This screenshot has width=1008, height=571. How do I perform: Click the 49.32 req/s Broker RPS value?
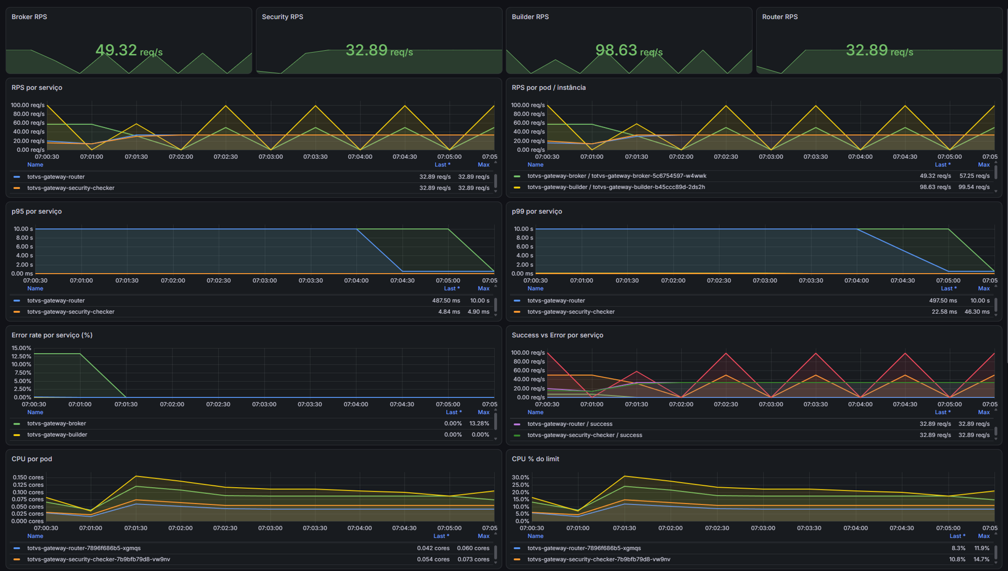129,50
